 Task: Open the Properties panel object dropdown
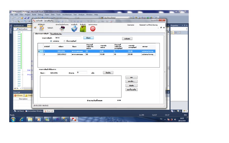[x=187, y=29]
